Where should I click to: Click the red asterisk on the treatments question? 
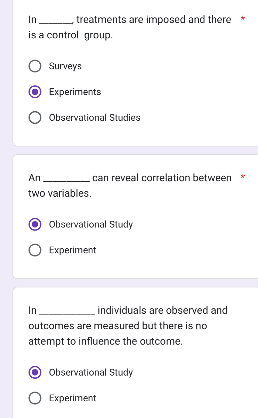coord(243,19)
